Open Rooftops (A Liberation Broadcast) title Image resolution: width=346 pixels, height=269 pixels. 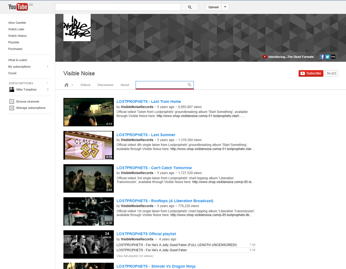click(x=165, y=201)
